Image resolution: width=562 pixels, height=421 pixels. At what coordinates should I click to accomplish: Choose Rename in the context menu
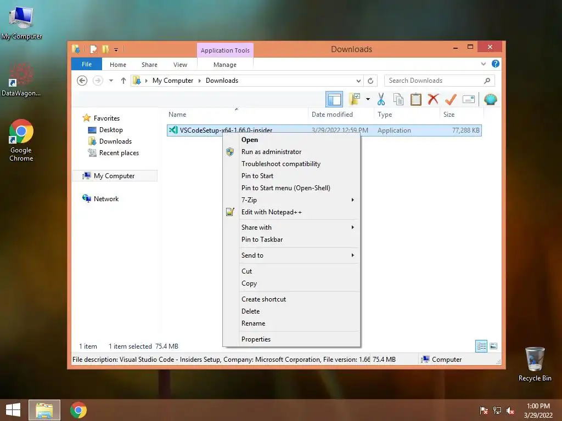pyautogui.click(x=291, y=323)
